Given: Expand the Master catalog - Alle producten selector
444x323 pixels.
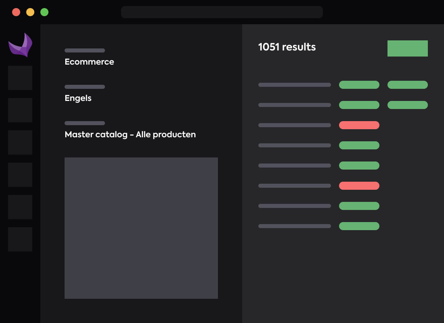Looking at the screenshot, I should click(130, 134).
